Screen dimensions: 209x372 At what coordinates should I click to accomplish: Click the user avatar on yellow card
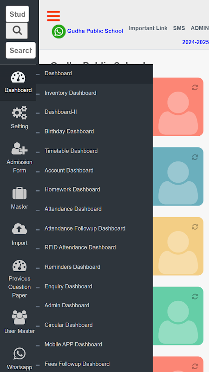(178, 252)
